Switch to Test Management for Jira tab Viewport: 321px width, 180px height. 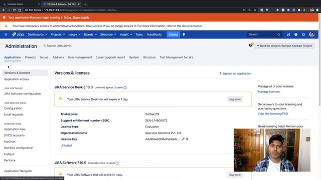pyautogui.click(x=177, y=57)
